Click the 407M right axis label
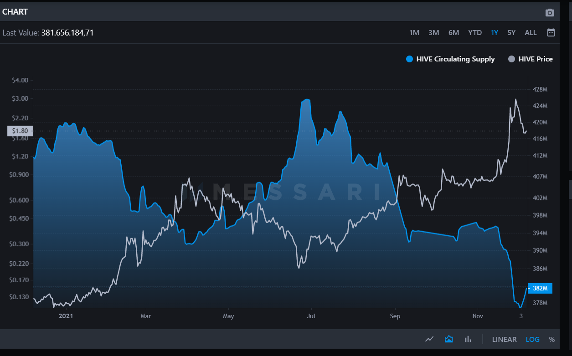 540,176
